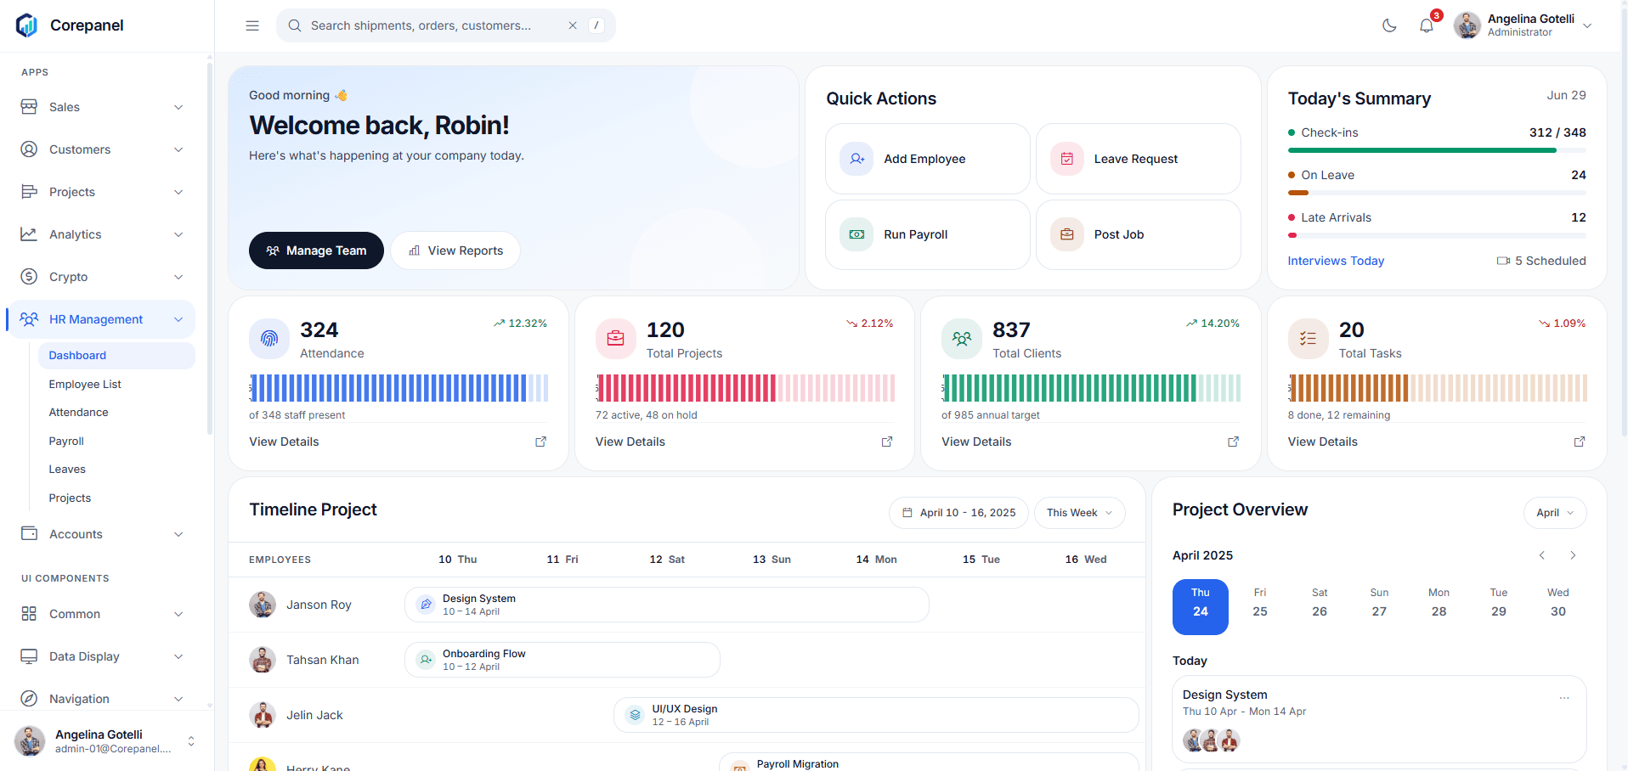
Task: Open Employee List in sidebar
Action: pyautogui.click(x=85, y=384)
